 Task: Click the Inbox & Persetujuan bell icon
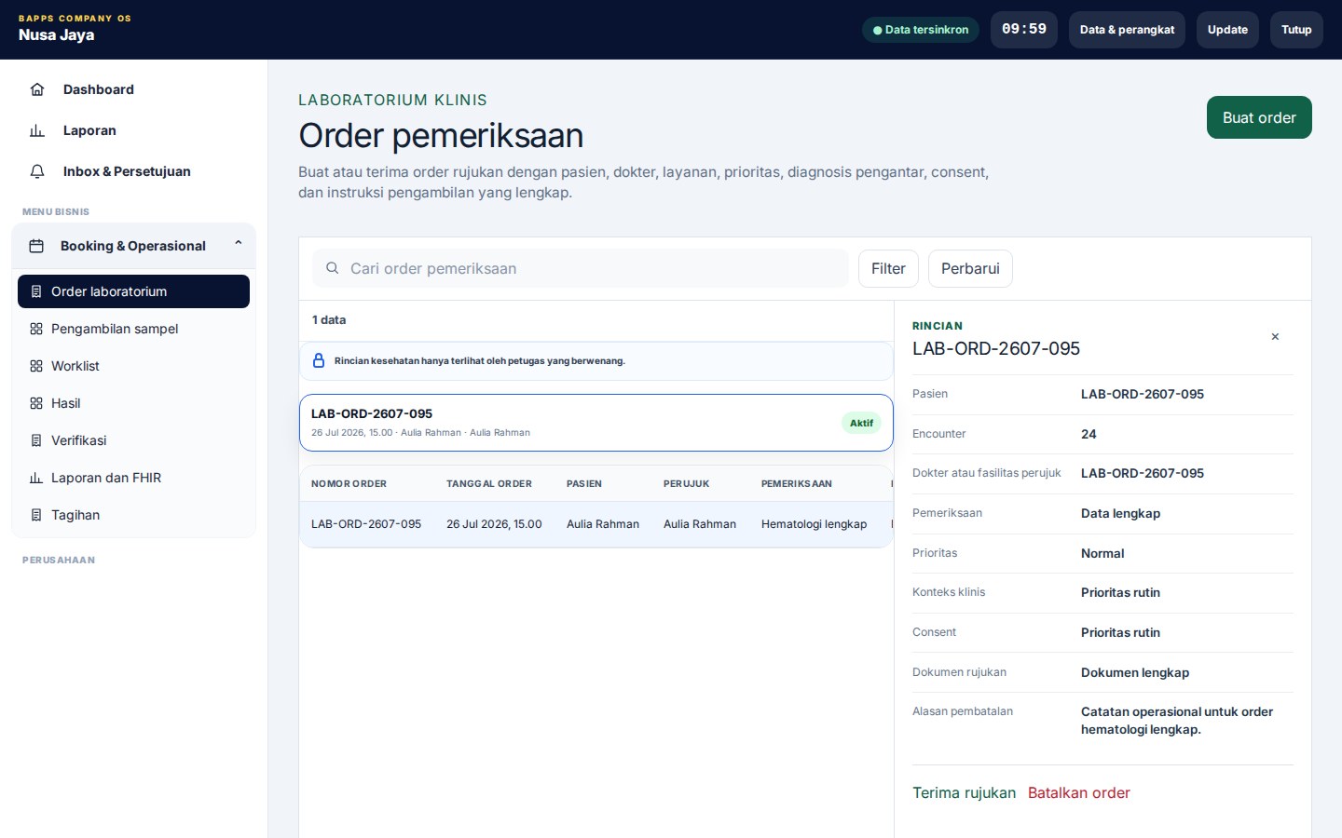(x=37, y=171)
